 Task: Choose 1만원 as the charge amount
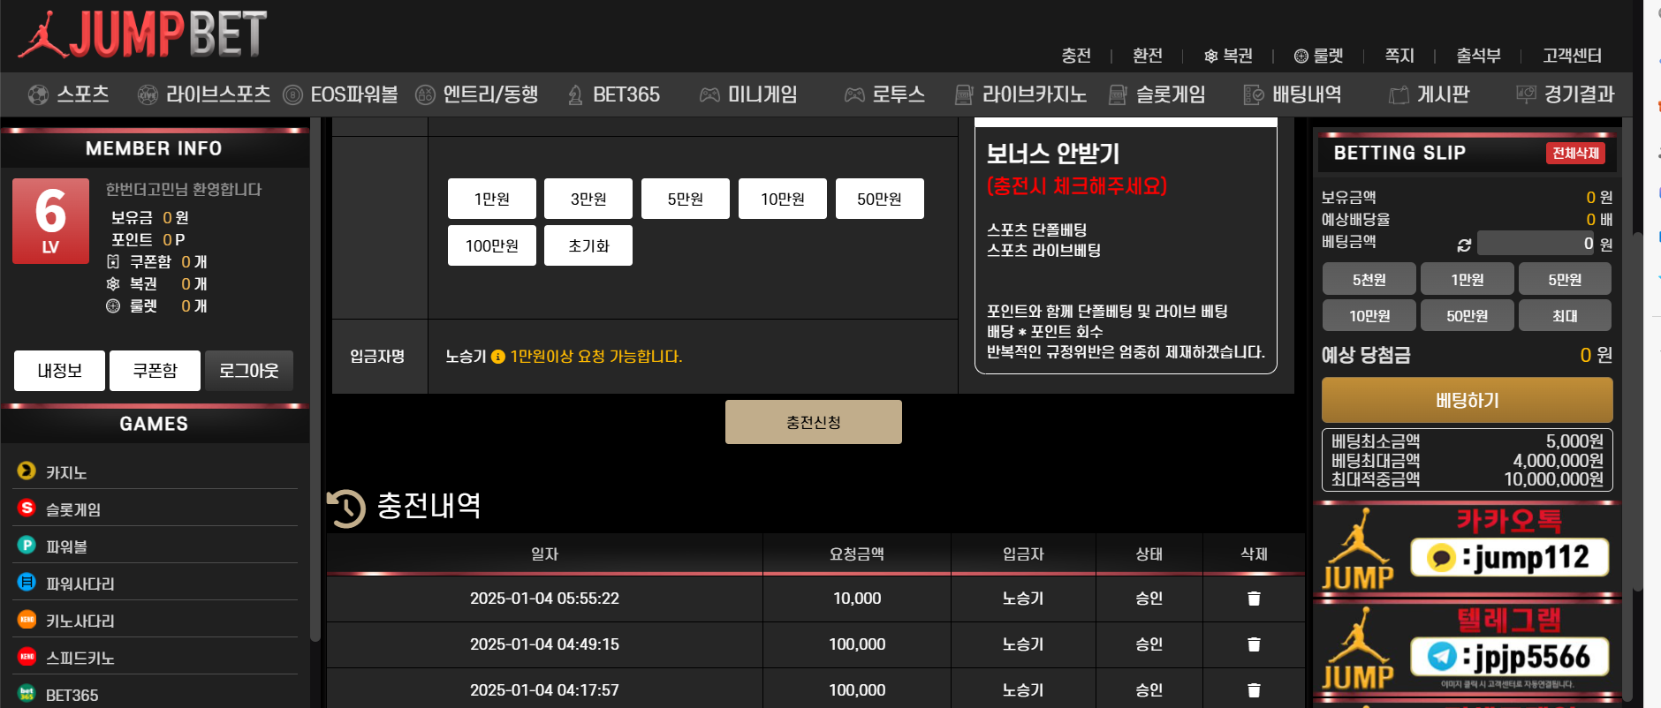(492, 199)
